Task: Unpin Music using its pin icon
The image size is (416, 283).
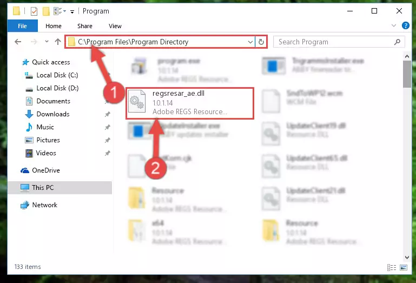Action: click(x=108, y=127)
